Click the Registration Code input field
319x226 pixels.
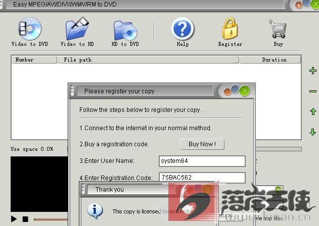(202, 177)
